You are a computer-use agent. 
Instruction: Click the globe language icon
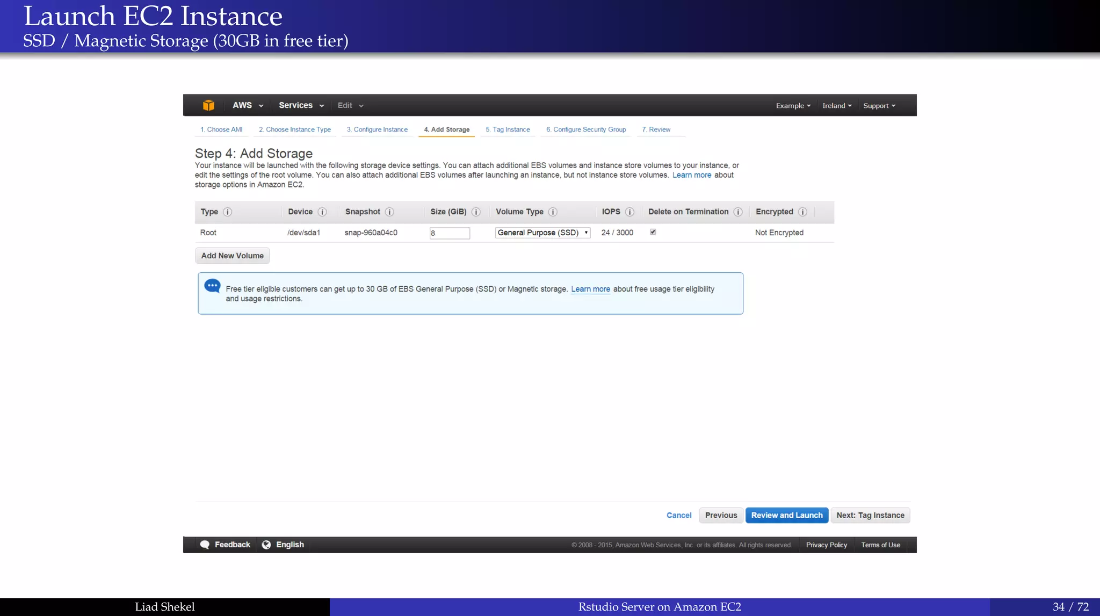(266, 545)
